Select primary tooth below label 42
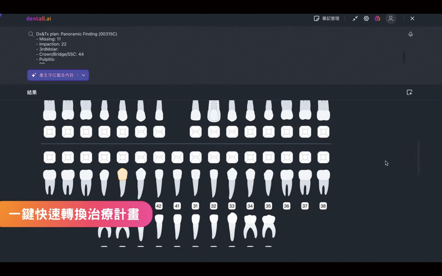This screenshot has width=442, height=276. tap(159, 227)
